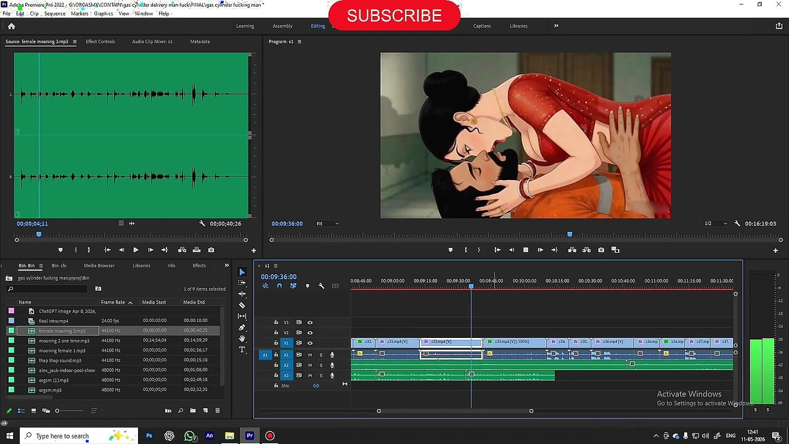
Task: Stop playback in Program monitor
Action: pyautogui.click(x=526, y=250)
